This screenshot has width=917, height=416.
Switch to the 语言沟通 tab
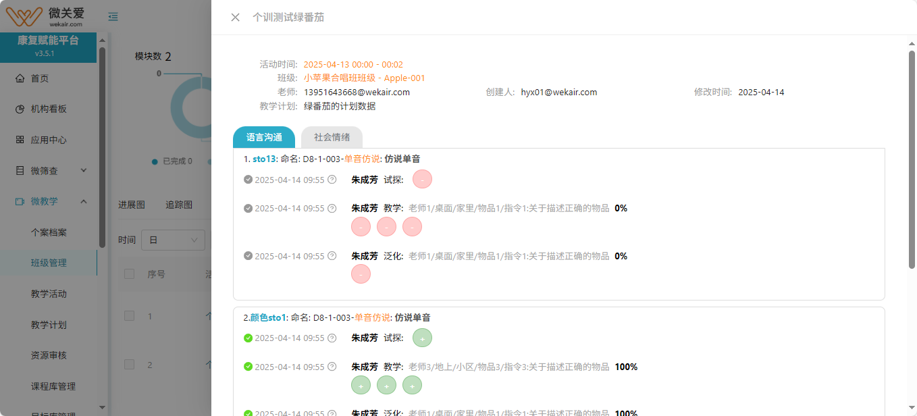coord(264,137)
